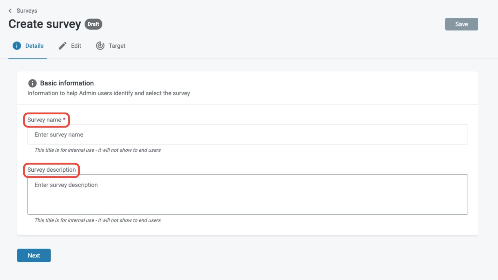Screen dimensions: 498x280
Task: Open the Details tab
Action: (34, 46)
